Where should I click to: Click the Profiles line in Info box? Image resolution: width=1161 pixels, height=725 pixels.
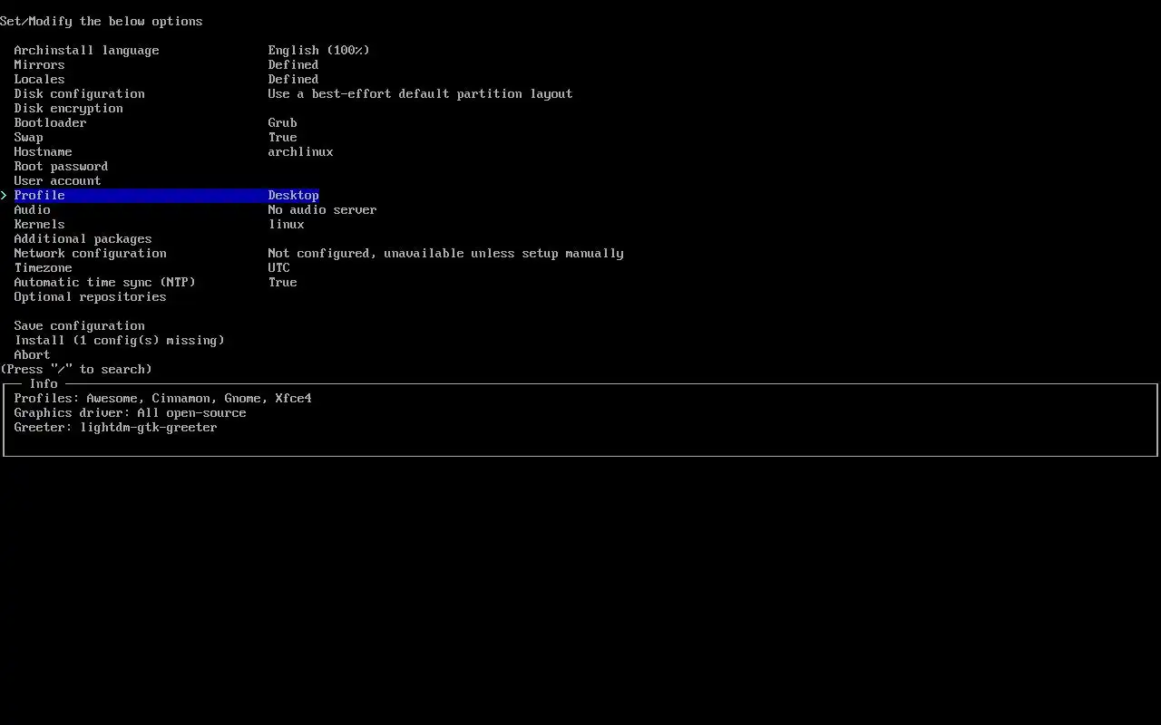coord(162,398)
